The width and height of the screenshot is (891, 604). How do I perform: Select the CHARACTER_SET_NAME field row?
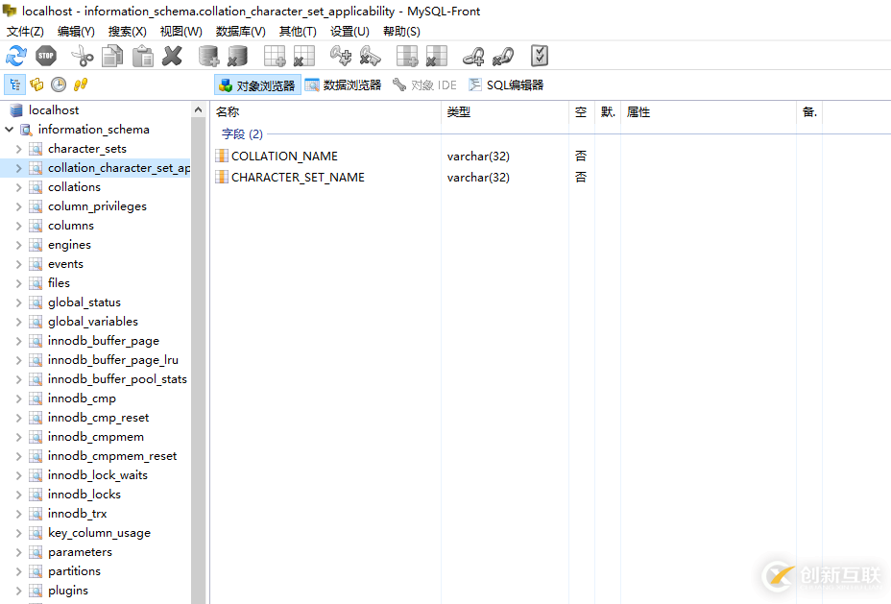point(298,178)
